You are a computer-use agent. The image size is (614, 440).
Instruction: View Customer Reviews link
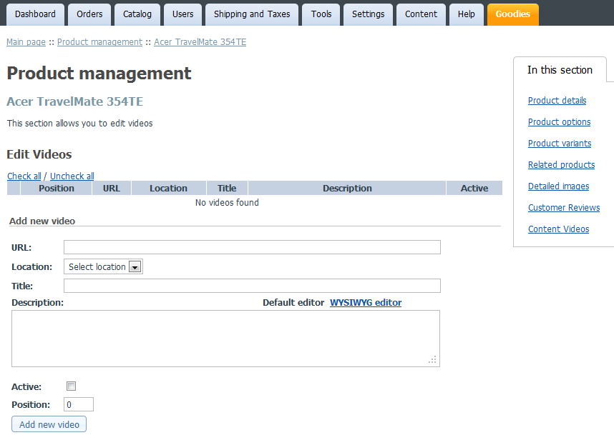[564, 208]
